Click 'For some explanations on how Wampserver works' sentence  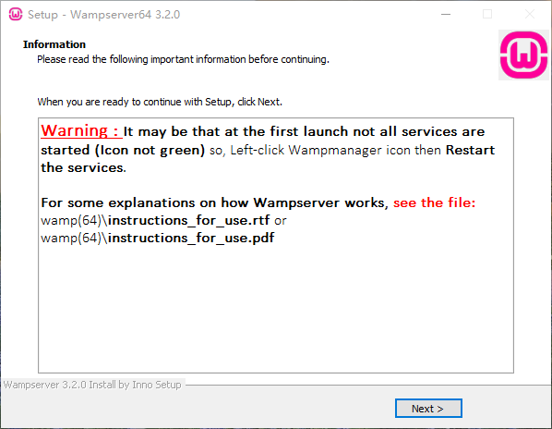click(215, 202)
